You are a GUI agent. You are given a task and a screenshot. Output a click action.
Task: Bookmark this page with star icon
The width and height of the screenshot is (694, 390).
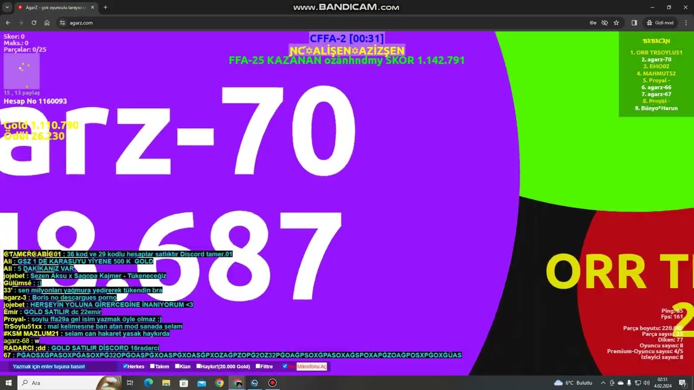coord(616,23)
